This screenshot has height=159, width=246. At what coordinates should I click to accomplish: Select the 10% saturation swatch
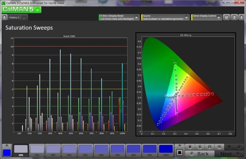21,150
